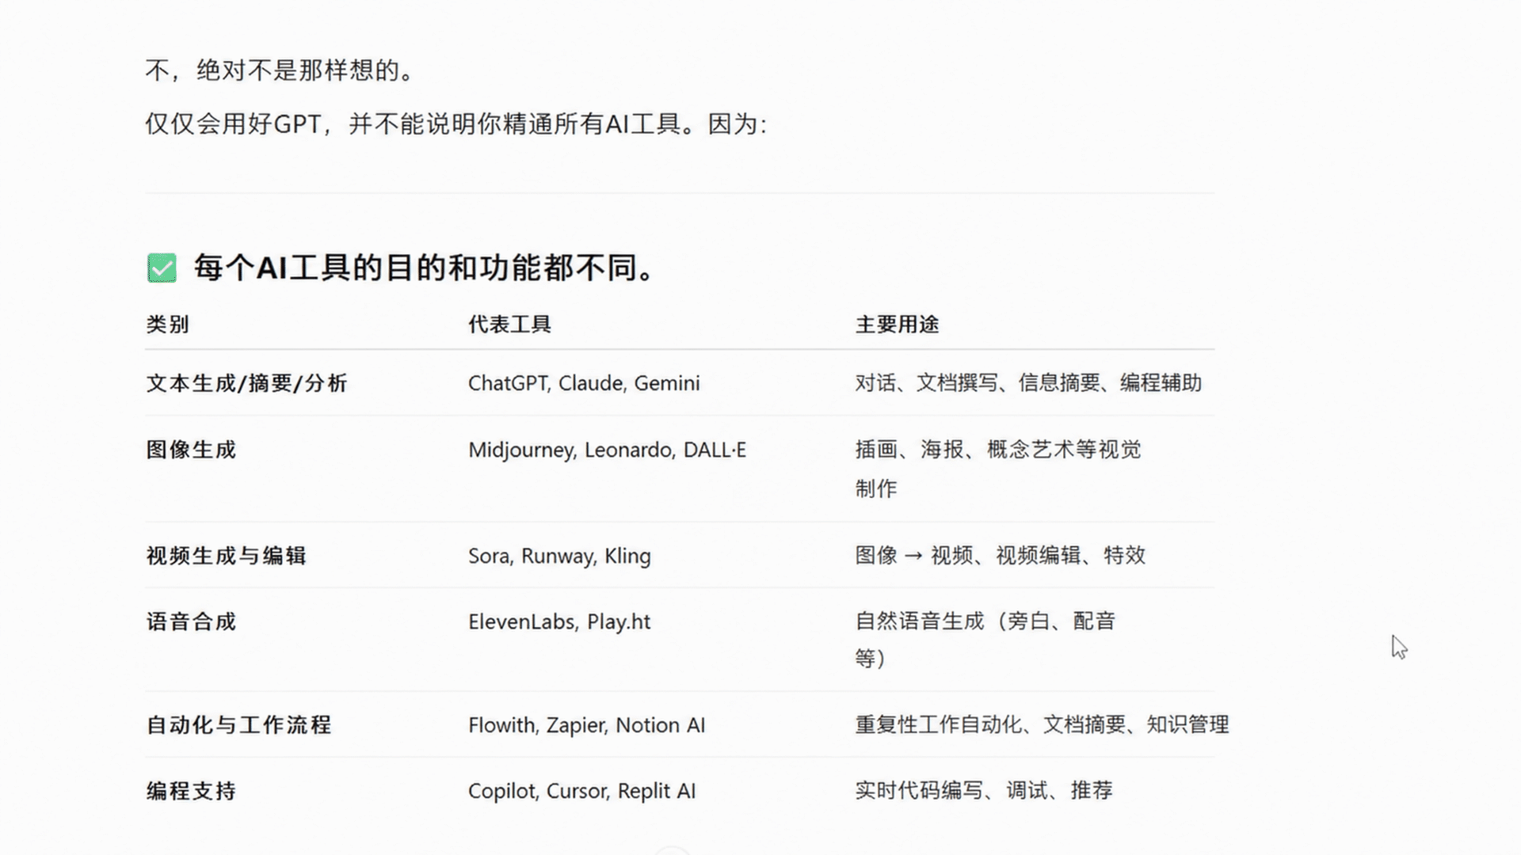Click the Flowith, Zapier, Notion AI cell
The width and height of the screenshot is (1521, 855).
[586, 725]
